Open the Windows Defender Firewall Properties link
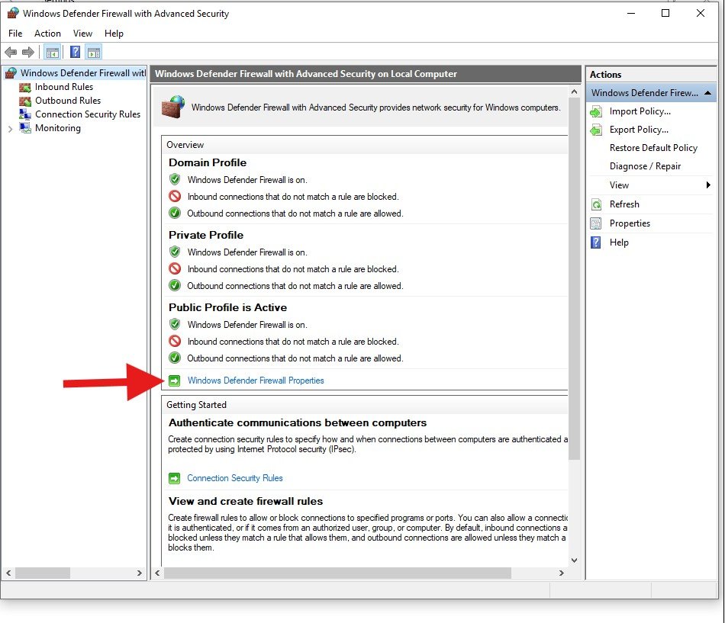Viewport: 725px width, 623px height. pos(256,381)
